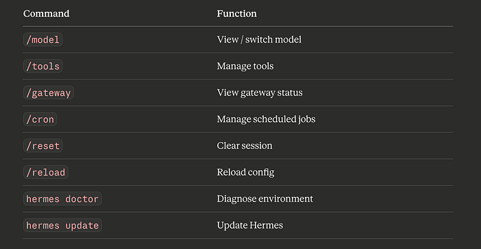481x249 pixels.
Task: Select the "Update Hermes" text
Action: tap(249, 226)
